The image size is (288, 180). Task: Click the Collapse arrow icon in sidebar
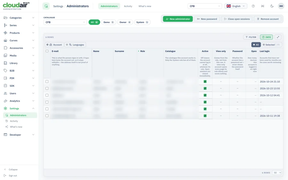click(x=5, y=169)
